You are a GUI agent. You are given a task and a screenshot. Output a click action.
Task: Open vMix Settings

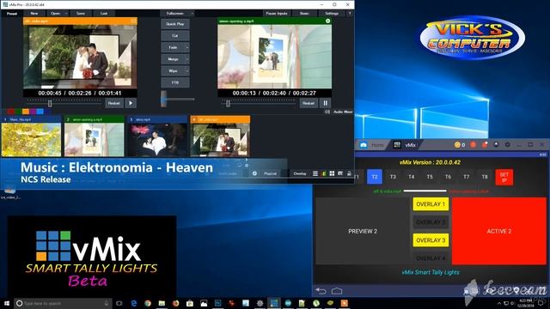[332, 14]
